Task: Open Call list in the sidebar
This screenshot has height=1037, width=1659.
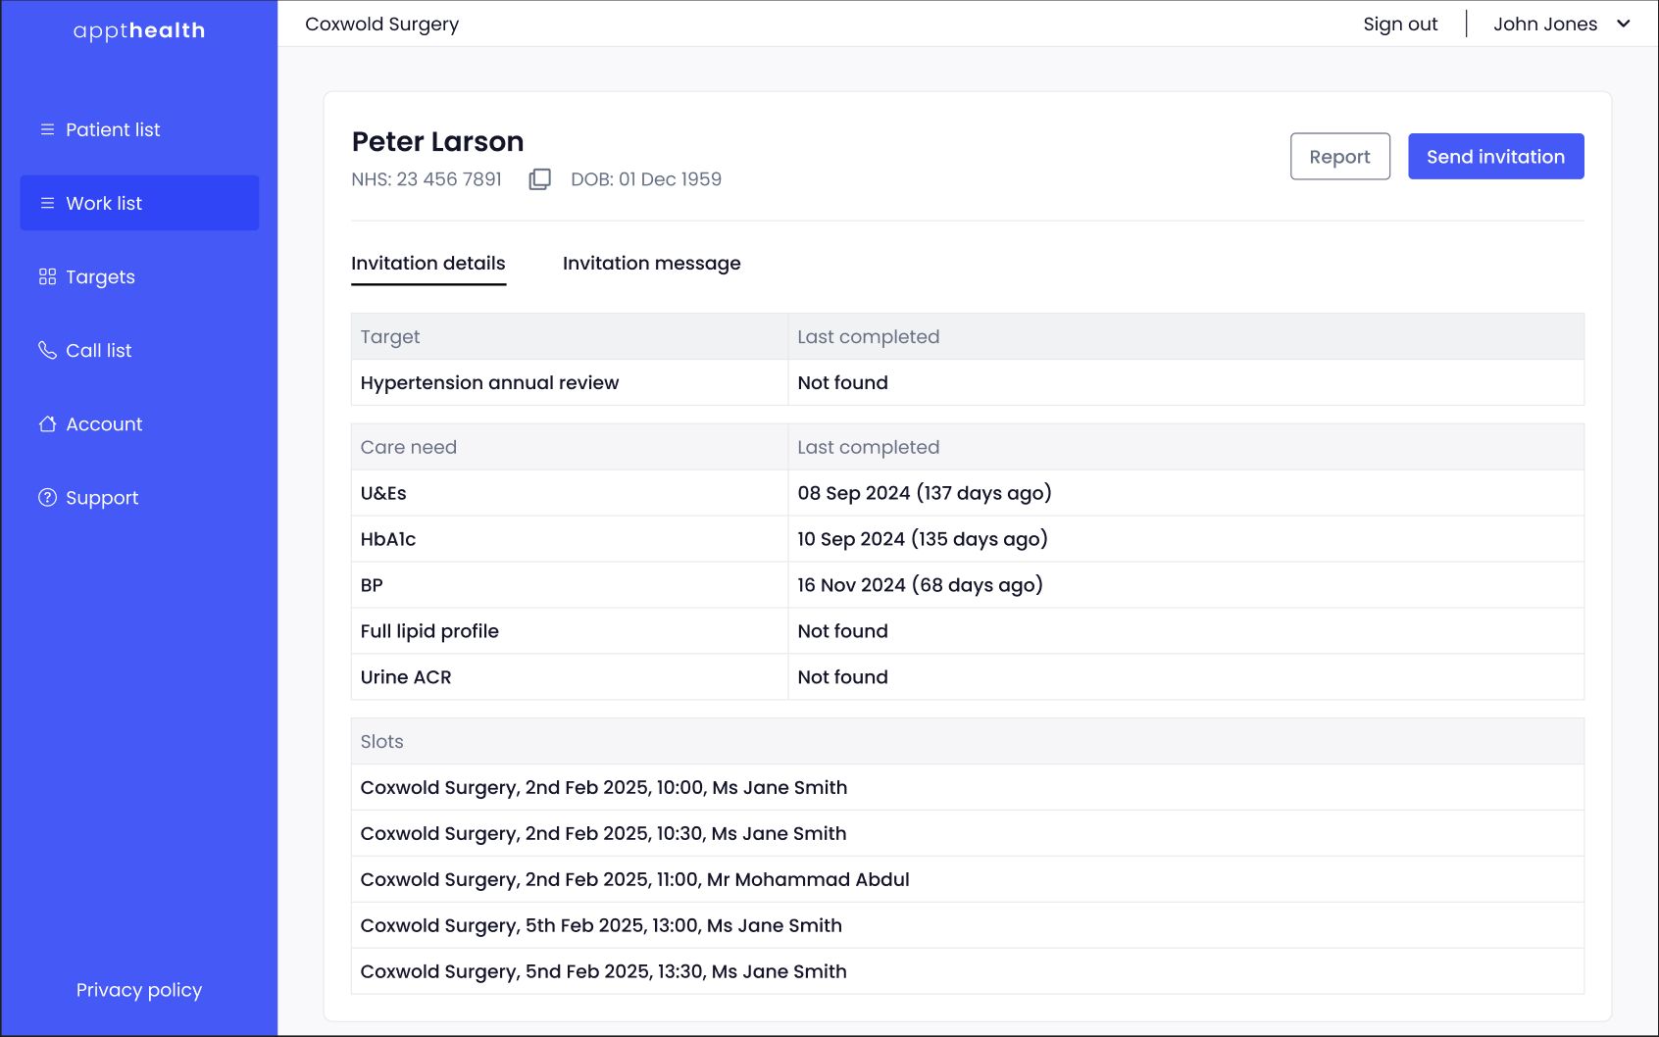Action: (139, 350)
